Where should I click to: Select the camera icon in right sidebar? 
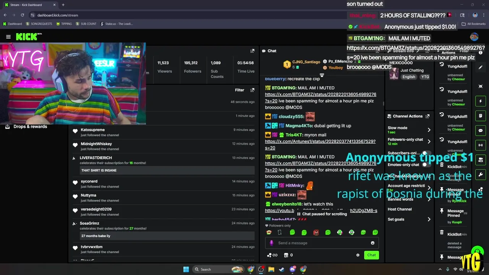click(x=481, y=160)
